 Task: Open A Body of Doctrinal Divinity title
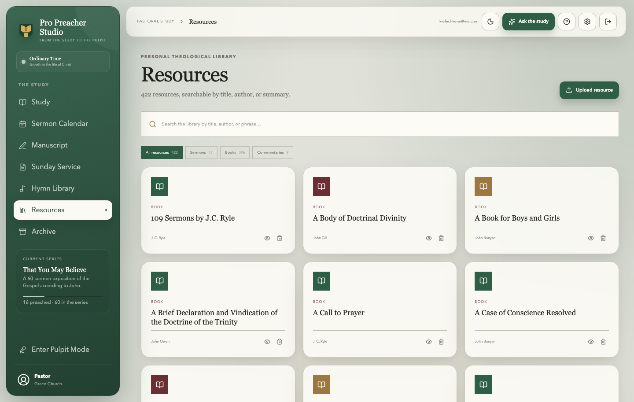pyautogui.click(x=360, y=218)
